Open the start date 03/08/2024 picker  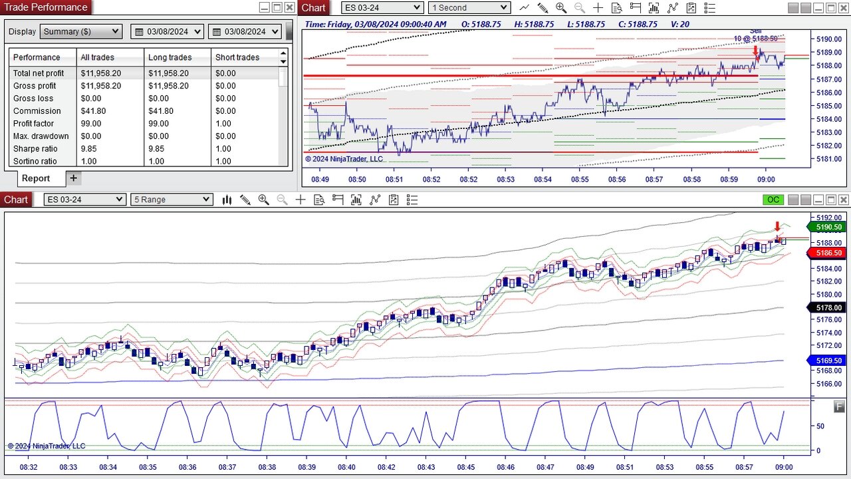pyautogui.click(x=168, y=32)
